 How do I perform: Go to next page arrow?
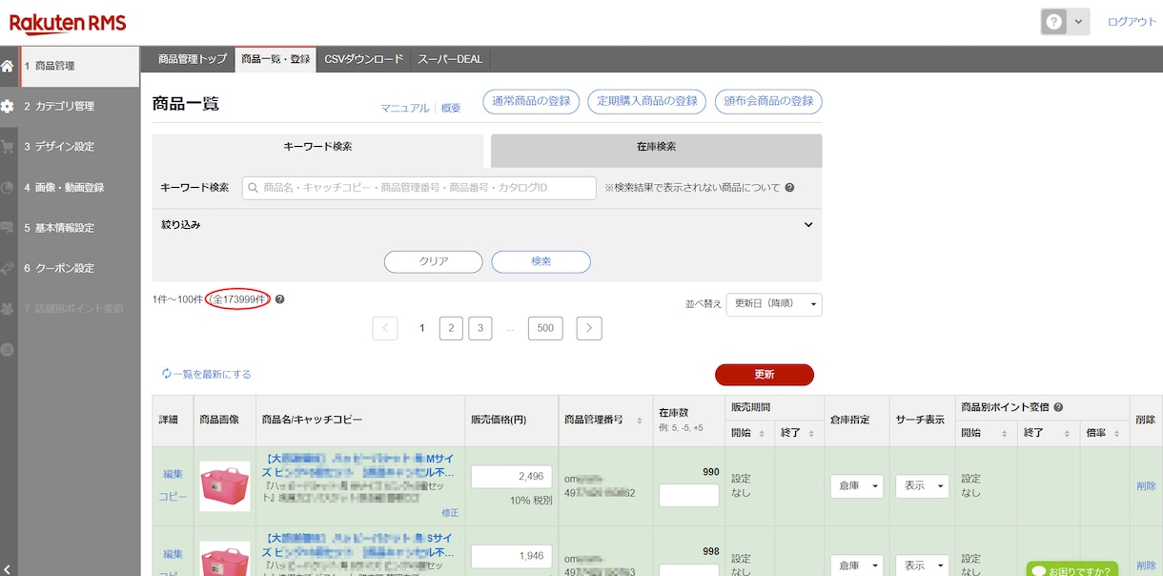pyautogui.click(x=589, y=328)
